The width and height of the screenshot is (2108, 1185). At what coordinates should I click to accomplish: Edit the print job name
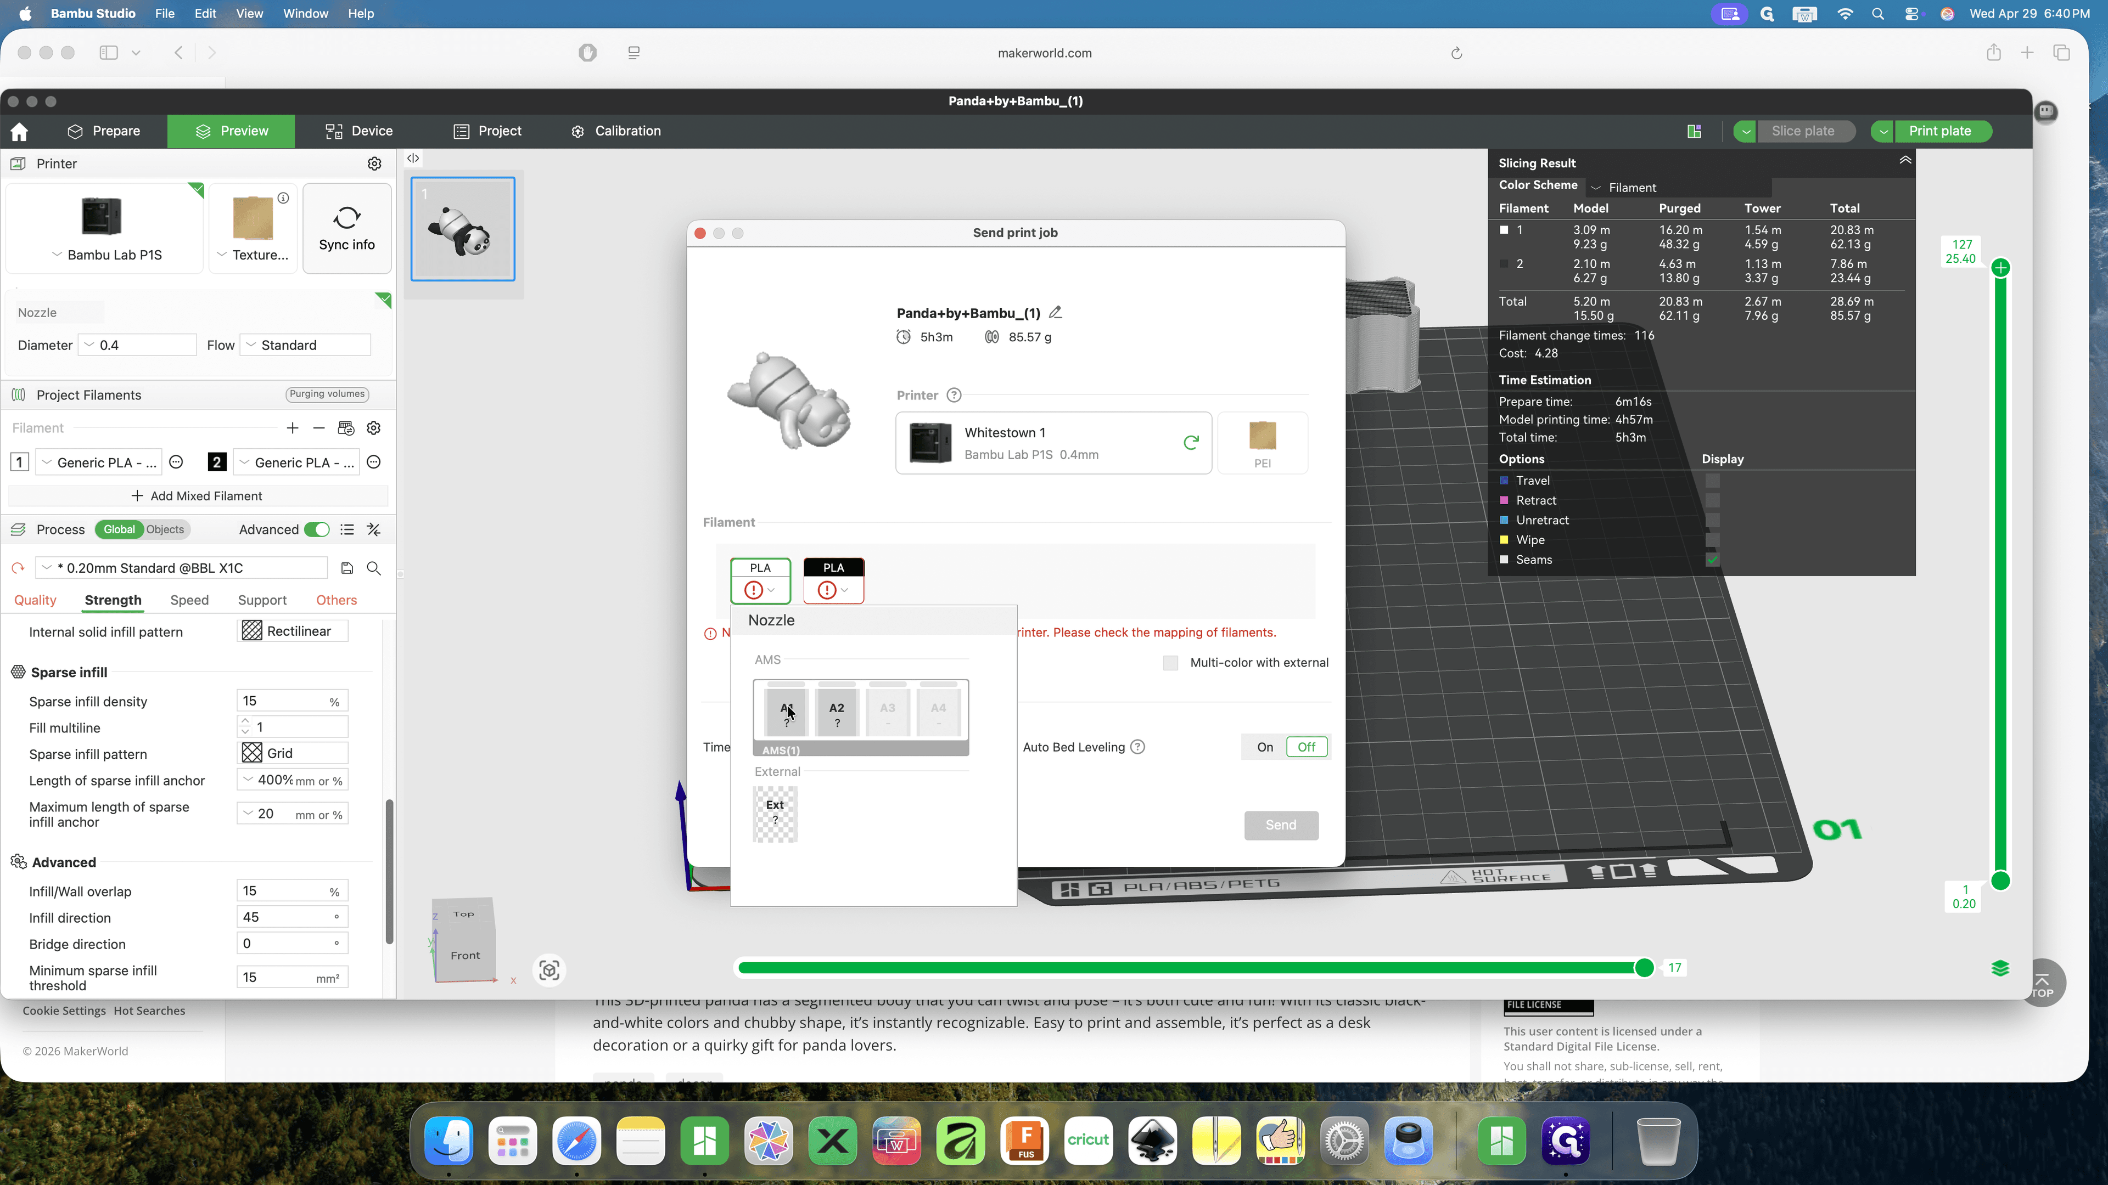[1056, 312]
